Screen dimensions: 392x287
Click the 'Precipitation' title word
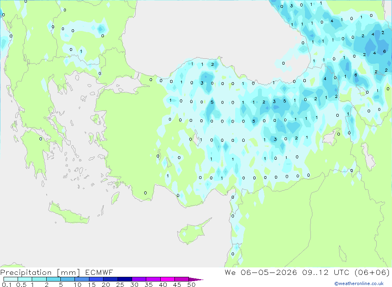[x=26, y=273]
